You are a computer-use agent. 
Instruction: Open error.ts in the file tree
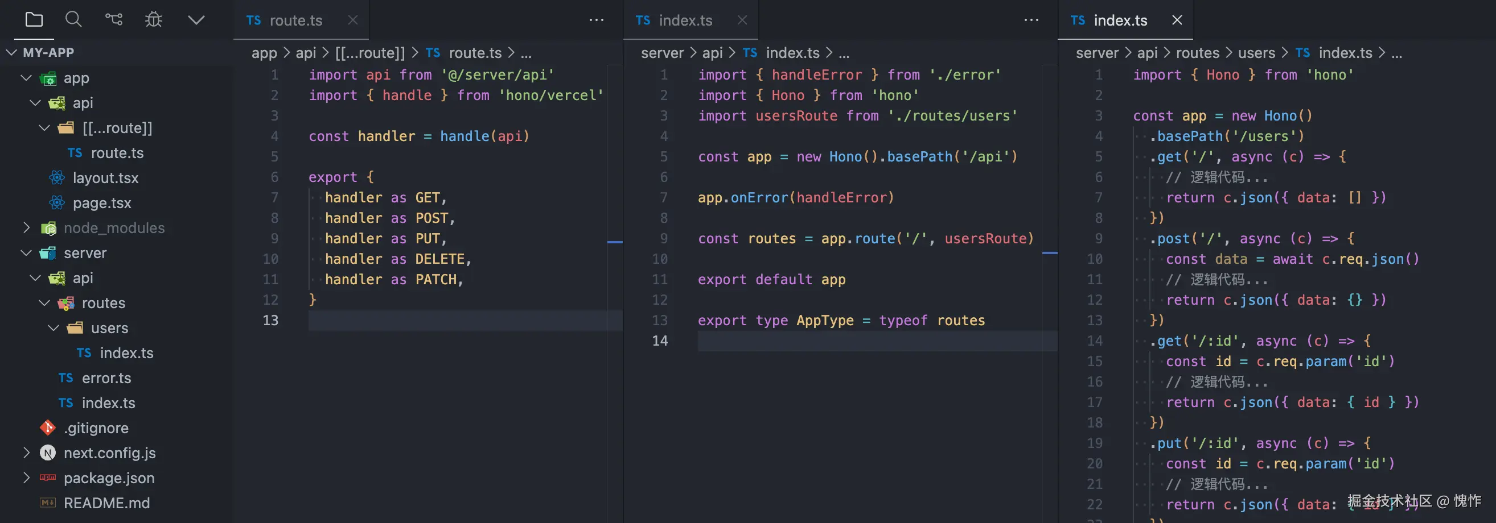pyautogui.click(x=106, y=378)
